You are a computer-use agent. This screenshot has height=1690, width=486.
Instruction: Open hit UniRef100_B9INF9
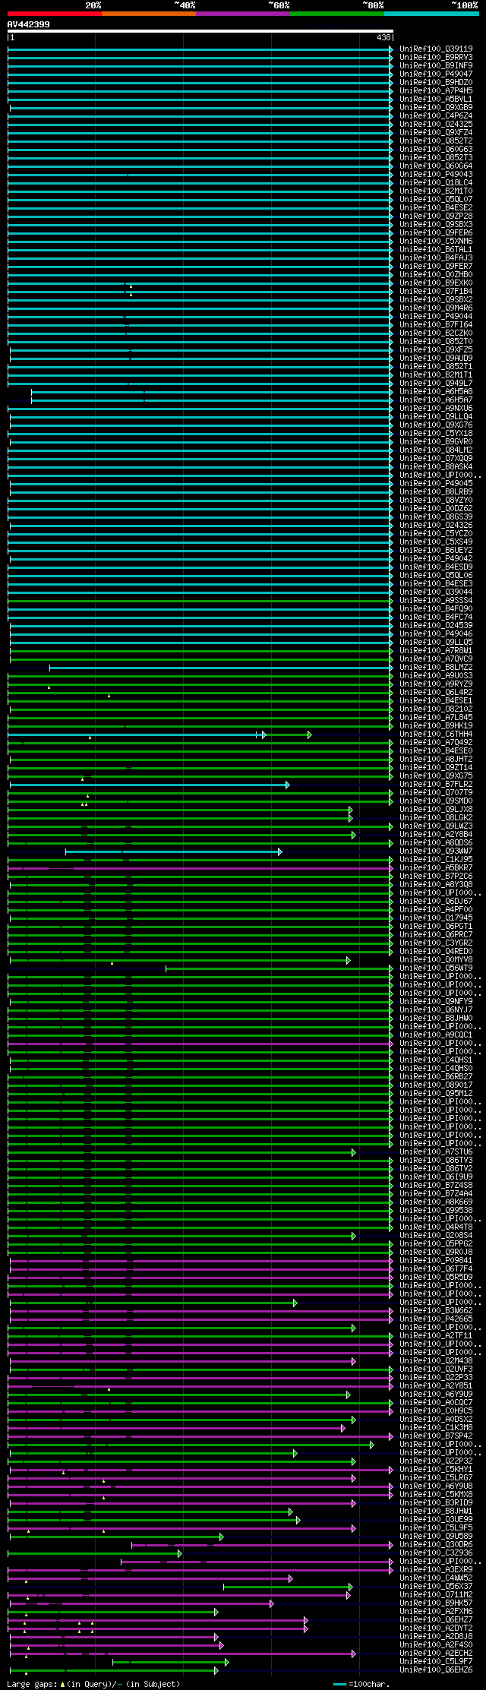coord(436,66)
